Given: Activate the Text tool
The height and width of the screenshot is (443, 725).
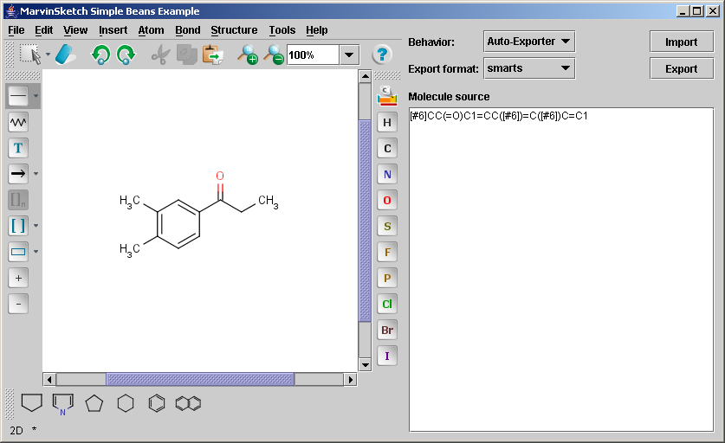Looking at the screenshot, I should pyautogui.click(x=18, y=148).
